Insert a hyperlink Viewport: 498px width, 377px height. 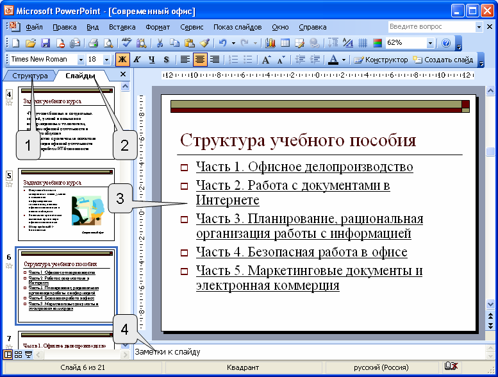[x=314, y=43]
